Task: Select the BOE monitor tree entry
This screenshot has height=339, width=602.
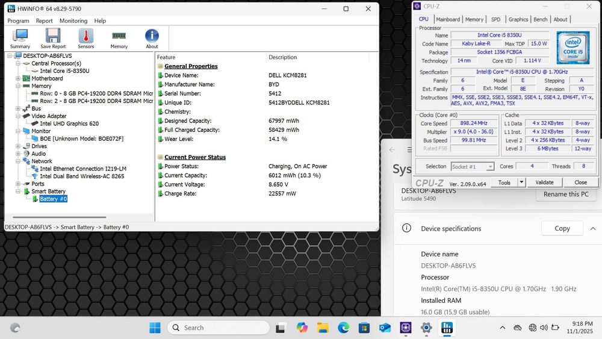Action: click(x=81, y=138)
